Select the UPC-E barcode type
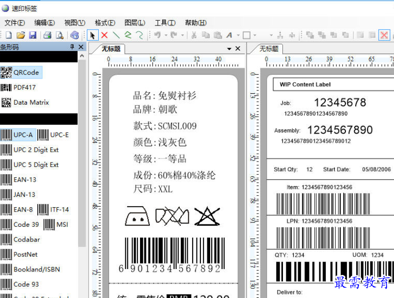 53,135
